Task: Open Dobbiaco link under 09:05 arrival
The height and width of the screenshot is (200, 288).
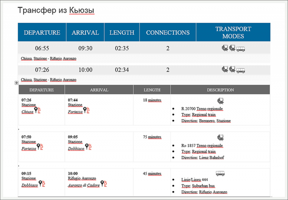Action: pos(76,149)
